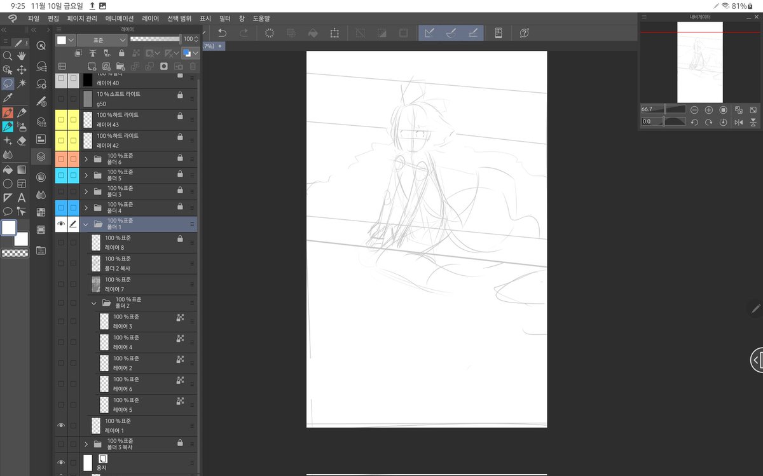
Task: Click the main white color swatch
Action: tap(9, 228)
